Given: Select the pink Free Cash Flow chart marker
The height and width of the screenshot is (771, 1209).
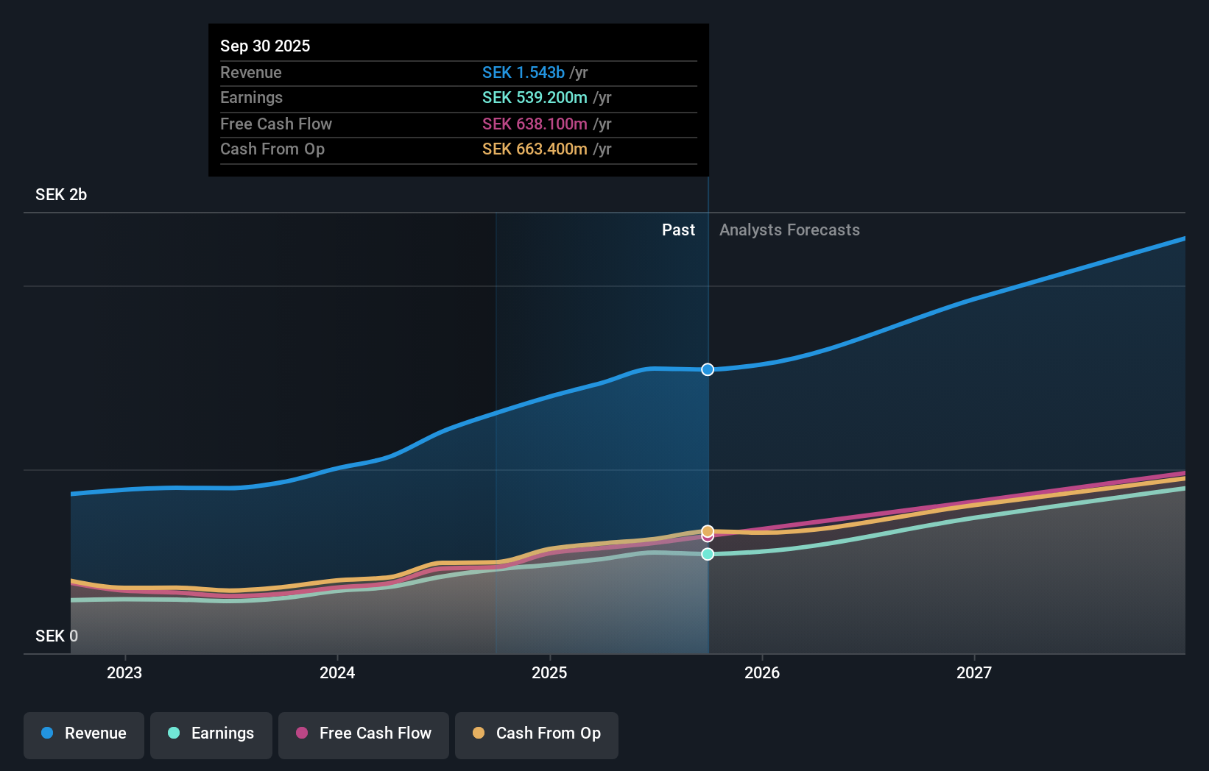Looking at the screenshot, I should click(707, 537).
